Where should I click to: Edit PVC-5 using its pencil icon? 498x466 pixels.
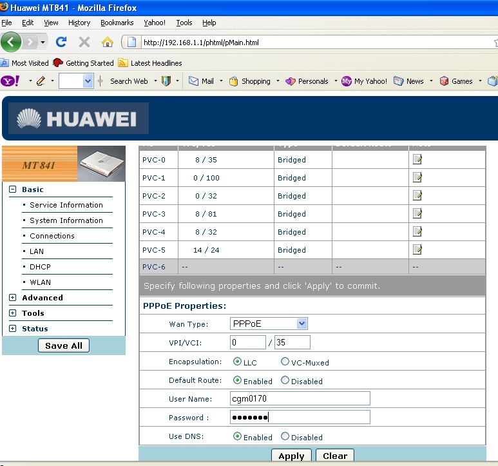click(417, 249)
